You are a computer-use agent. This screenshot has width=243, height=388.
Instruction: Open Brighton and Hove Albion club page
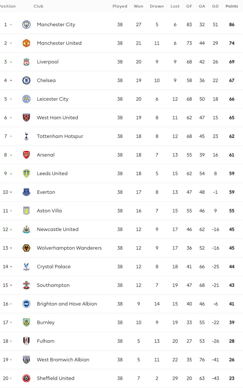67,304
